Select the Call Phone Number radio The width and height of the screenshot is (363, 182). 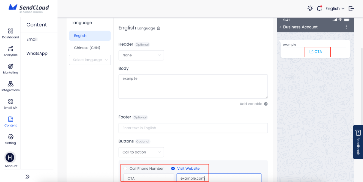(x=126, y=169)
